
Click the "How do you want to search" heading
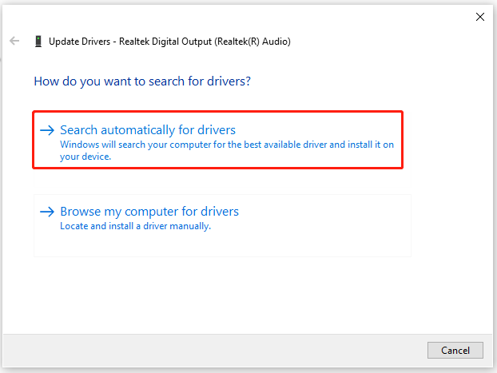pyautogui.click(x=142, y=81)
